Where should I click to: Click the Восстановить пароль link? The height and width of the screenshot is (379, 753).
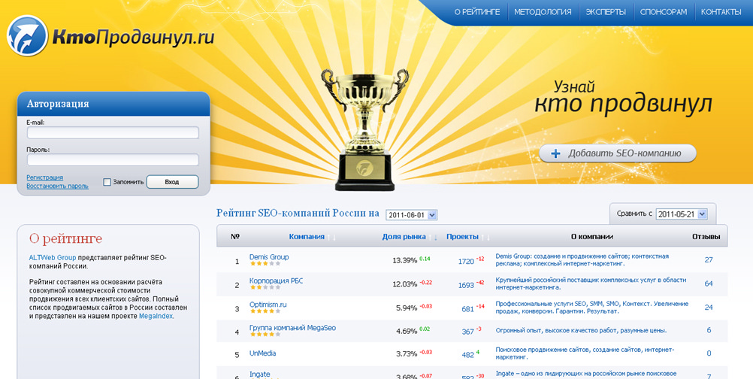57,186
